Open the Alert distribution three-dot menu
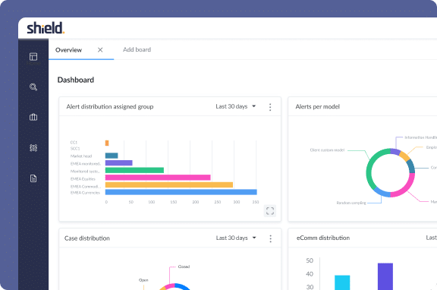Viewport: 437px width, 290px height. tap(270, 107)
